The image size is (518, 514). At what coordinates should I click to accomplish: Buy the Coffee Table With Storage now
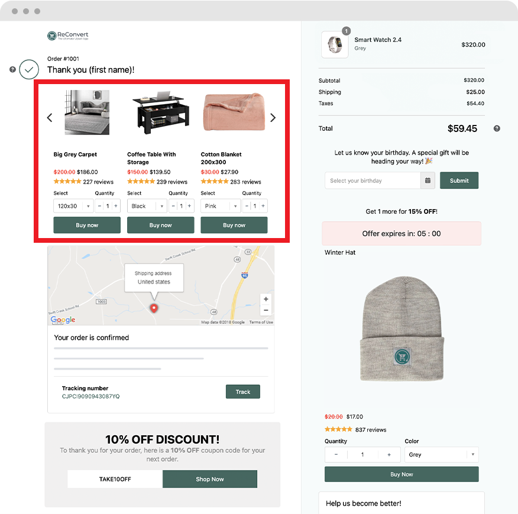coord(161,225)
